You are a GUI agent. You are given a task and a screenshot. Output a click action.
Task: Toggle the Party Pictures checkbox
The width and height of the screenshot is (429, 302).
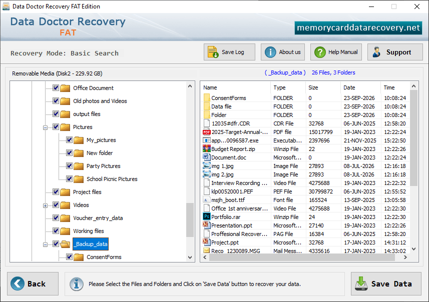click(x=69, y=166)
